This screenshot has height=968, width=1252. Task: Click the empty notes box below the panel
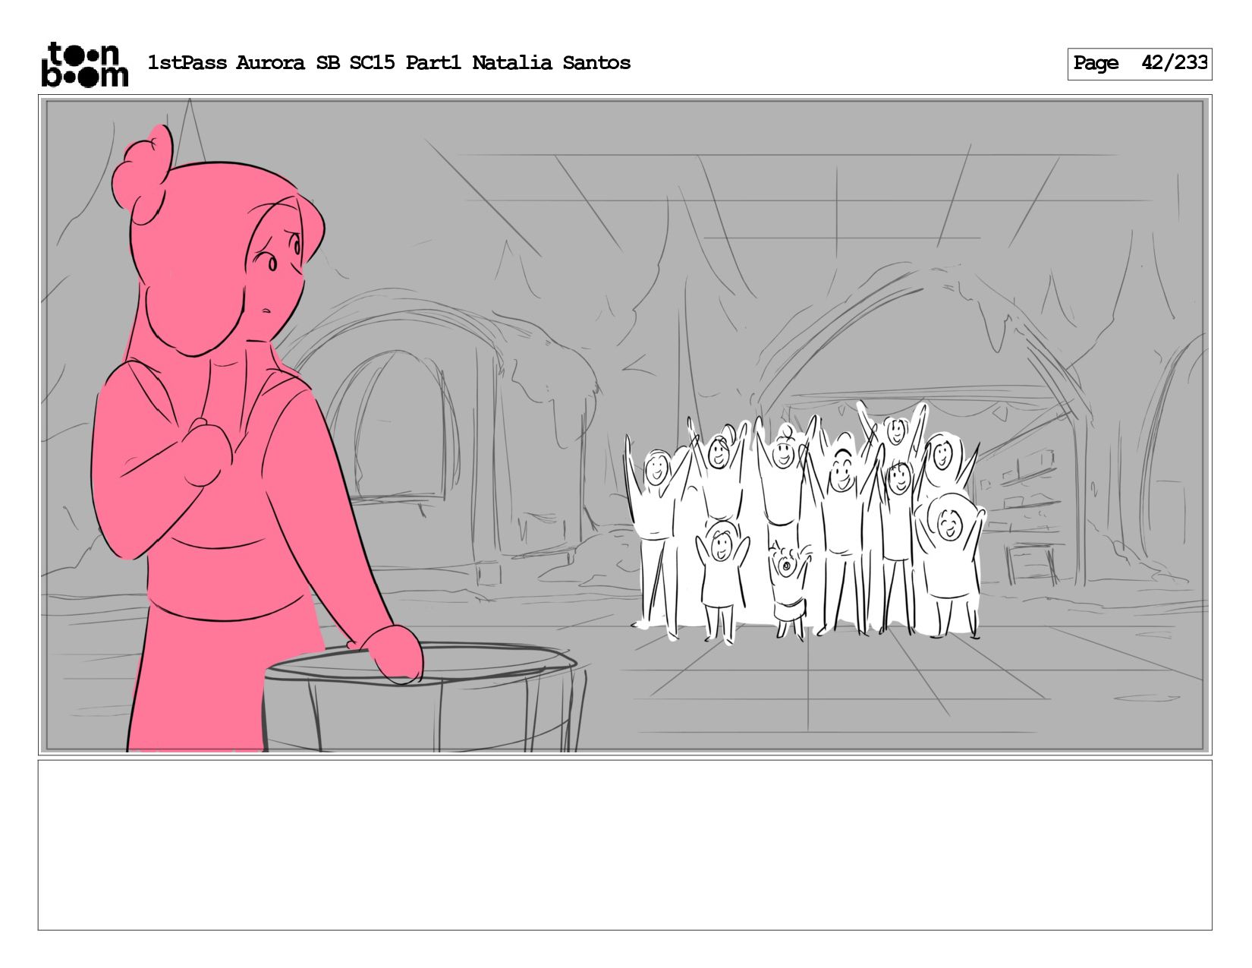pos(624,845)
